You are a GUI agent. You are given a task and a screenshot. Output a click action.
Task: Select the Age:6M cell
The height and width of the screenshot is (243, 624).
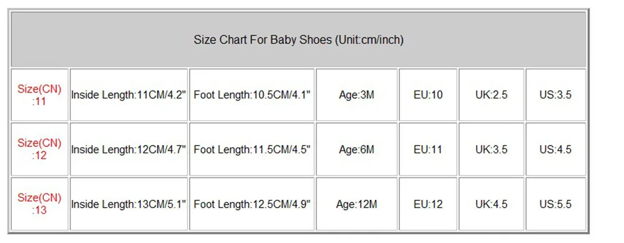click(x=356, y=149)
